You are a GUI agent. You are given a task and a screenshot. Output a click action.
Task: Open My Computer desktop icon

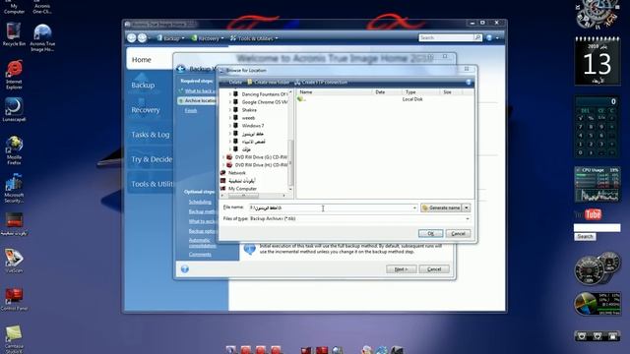click(x=14, y=7)
